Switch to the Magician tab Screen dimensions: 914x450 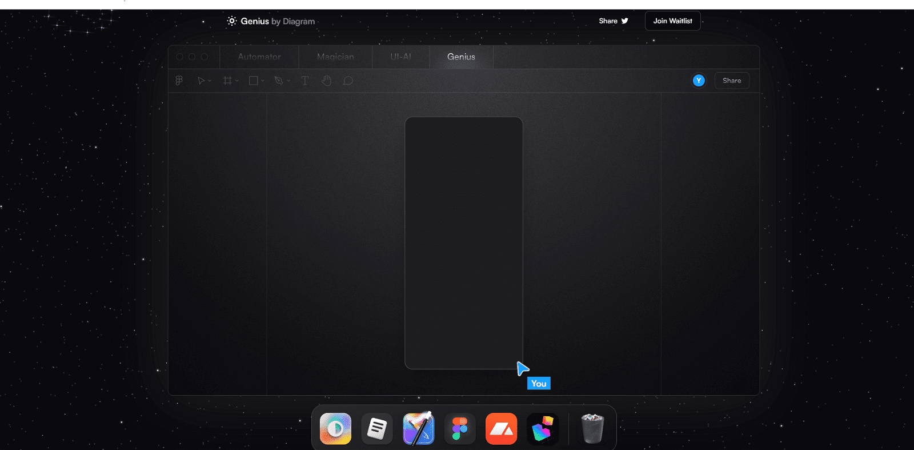(335, 57)
